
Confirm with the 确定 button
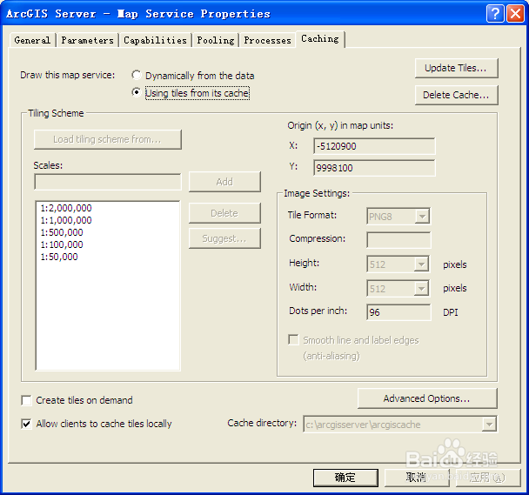click(x=345, y=478)
